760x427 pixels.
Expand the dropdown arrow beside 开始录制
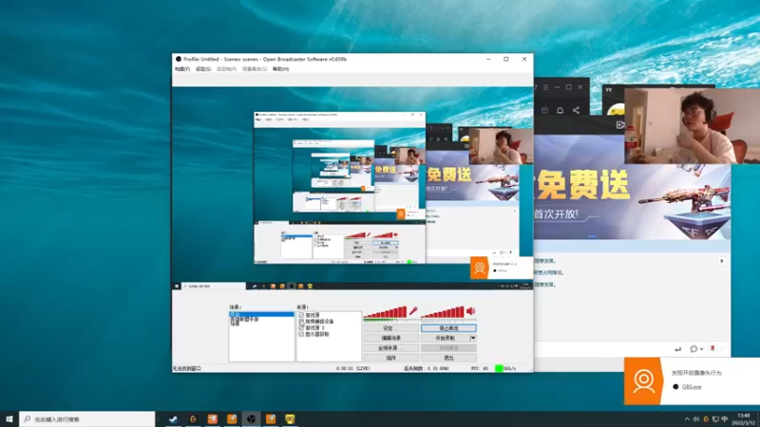click(x=473, y=338)
